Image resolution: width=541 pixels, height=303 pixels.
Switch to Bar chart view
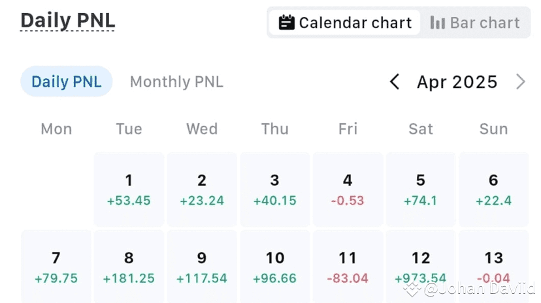coord(475,23)
